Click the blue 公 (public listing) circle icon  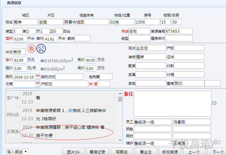41,49
